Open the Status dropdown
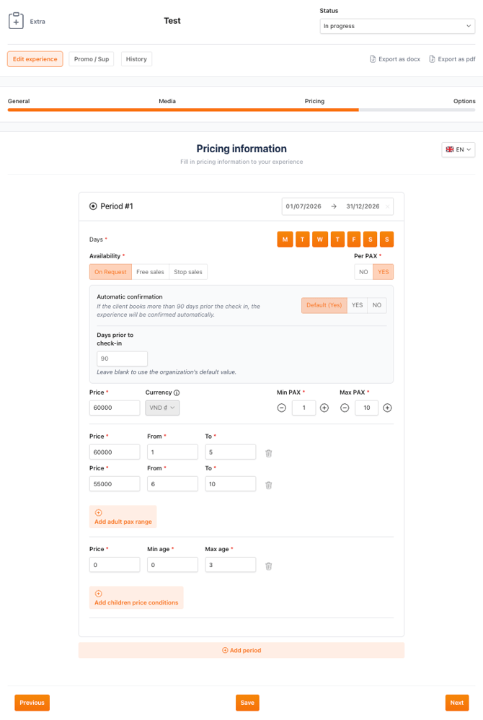The width and height of the screenshot is (483, 720). (x=397, y=26)
